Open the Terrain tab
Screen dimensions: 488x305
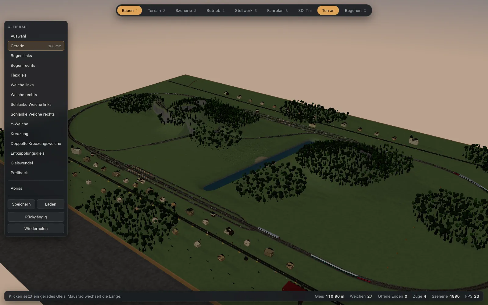156,10
